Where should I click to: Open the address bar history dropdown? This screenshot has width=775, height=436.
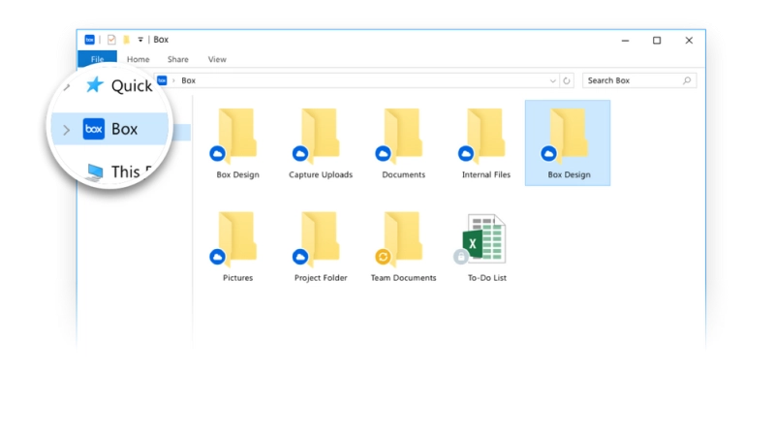click(x=552, y=80)
